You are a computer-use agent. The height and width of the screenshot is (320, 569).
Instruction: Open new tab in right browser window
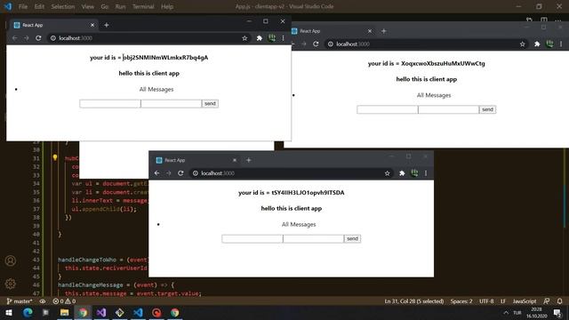(383, 31)
